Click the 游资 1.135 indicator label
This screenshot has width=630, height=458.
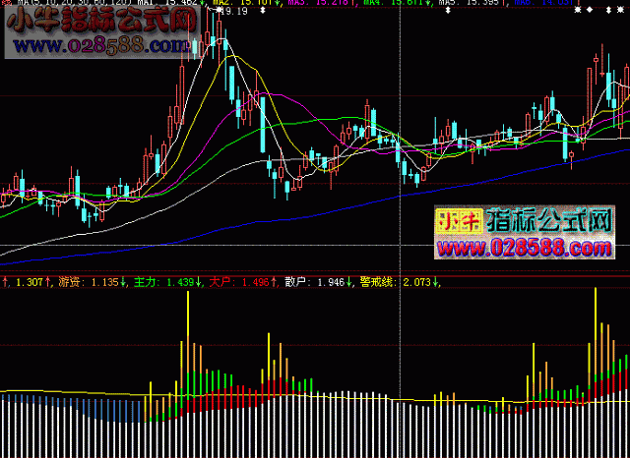click(x=89, y=283)
